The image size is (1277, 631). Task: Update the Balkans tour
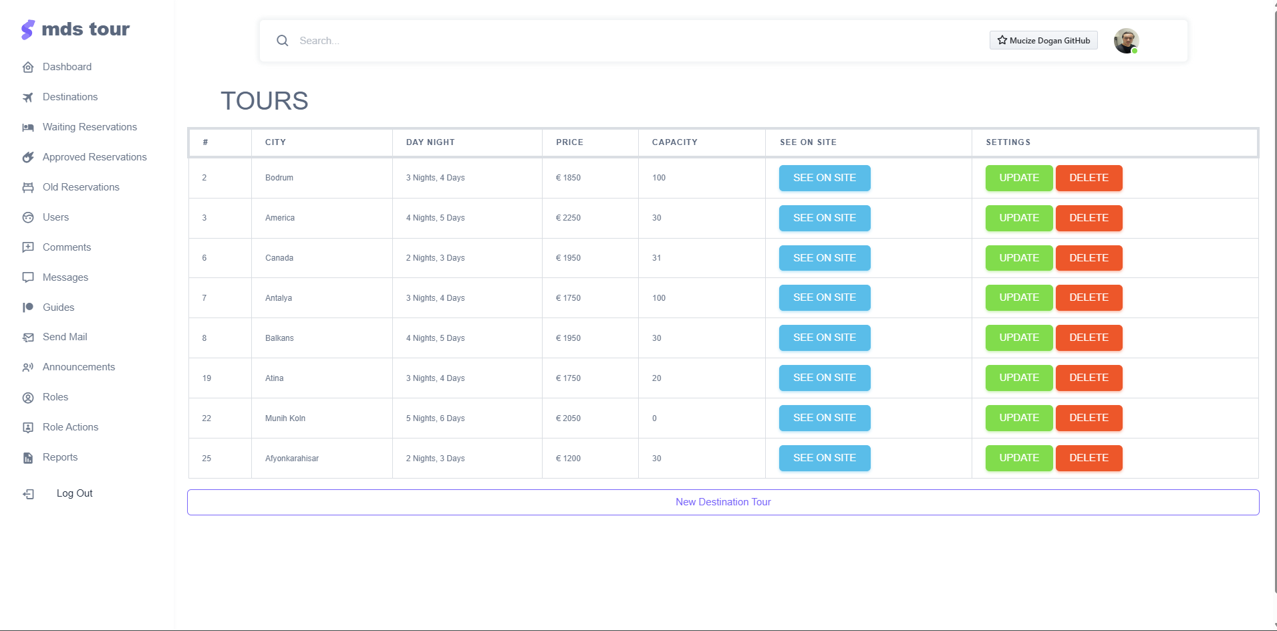click(1019, 338)
